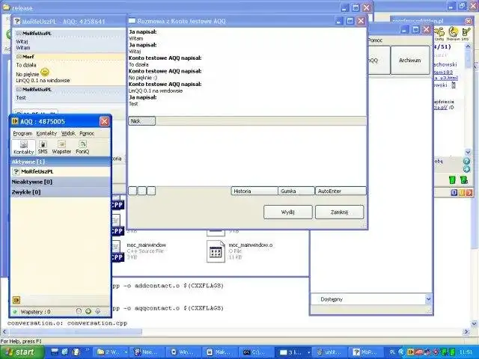
Task: Click the blue question mark icon in Tlen
Action: tap(466, 161)
